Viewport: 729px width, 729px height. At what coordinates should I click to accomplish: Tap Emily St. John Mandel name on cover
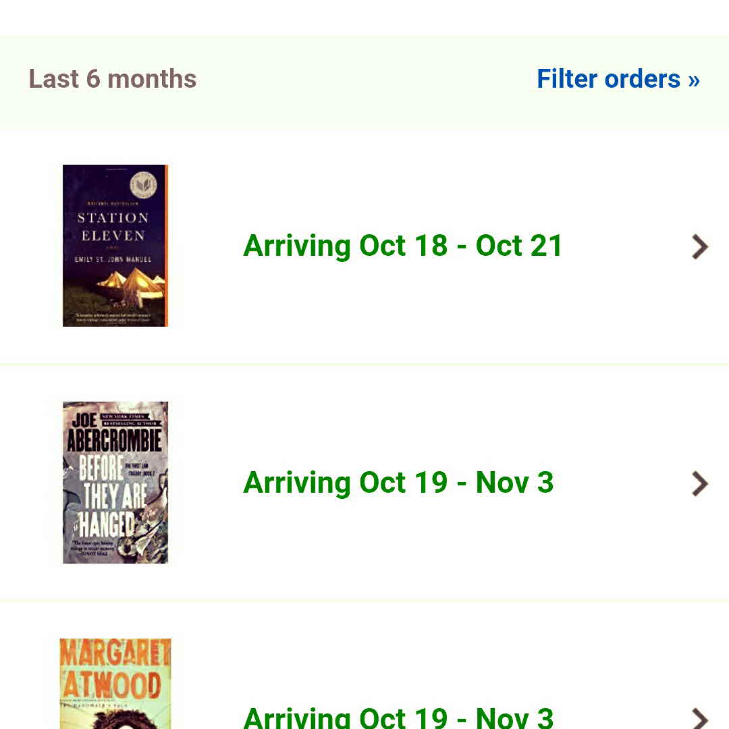113,259
